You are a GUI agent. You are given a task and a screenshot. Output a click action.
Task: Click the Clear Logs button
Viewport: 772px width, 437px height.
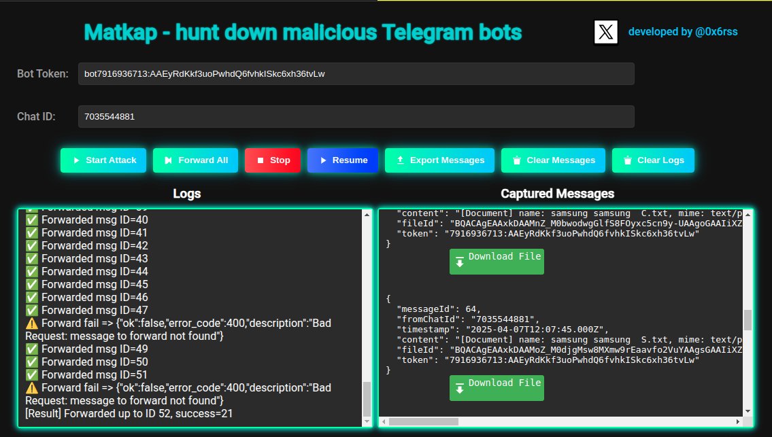[x=654, y=160]
